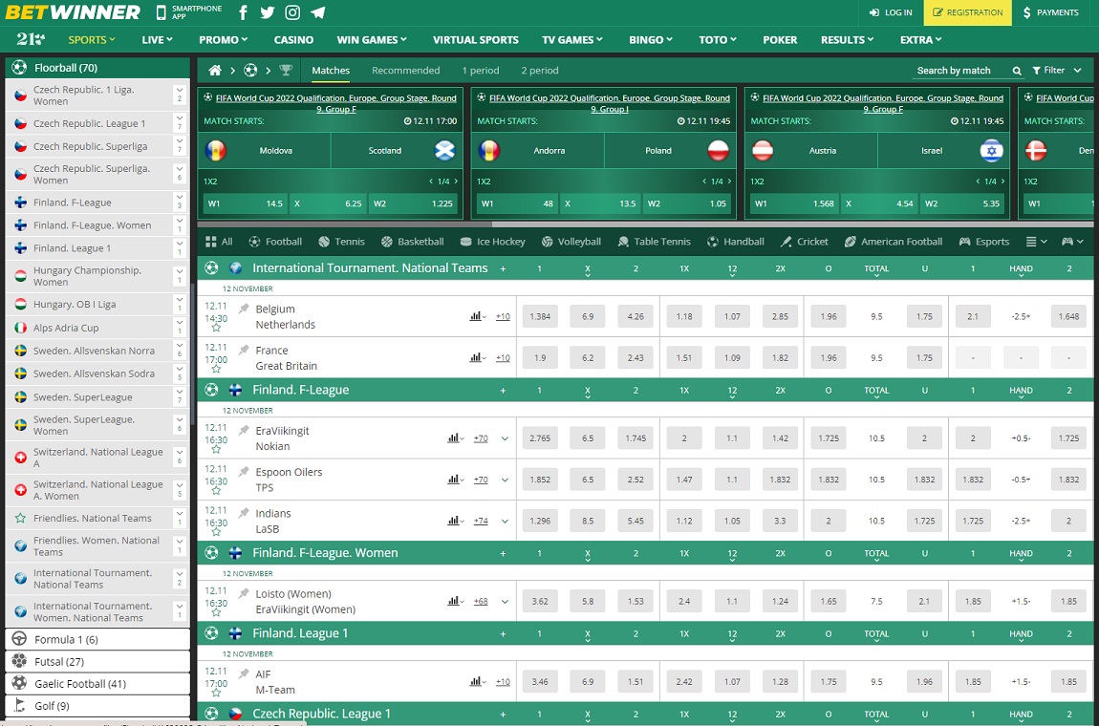Expand the Promo menu
The height and width of the screenshot is (726, 1099).
[x=224, y=40]
